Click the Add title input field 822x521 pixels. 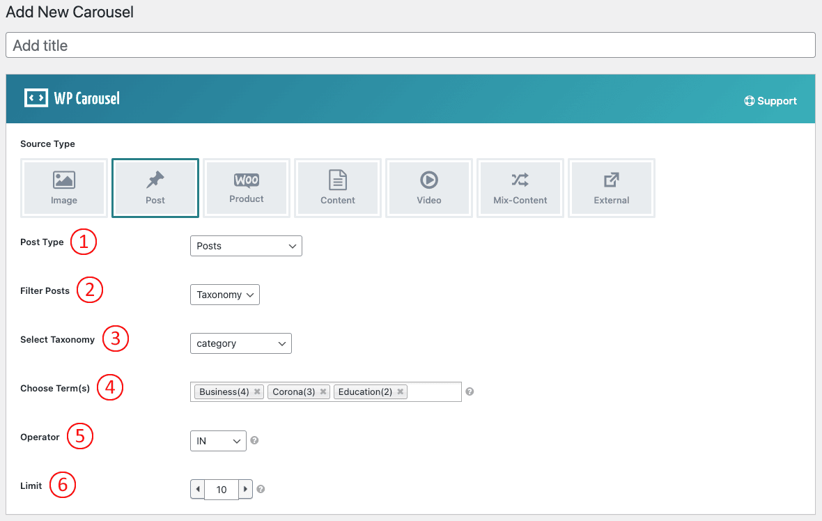pyautogui.click(x=410, y=45)
